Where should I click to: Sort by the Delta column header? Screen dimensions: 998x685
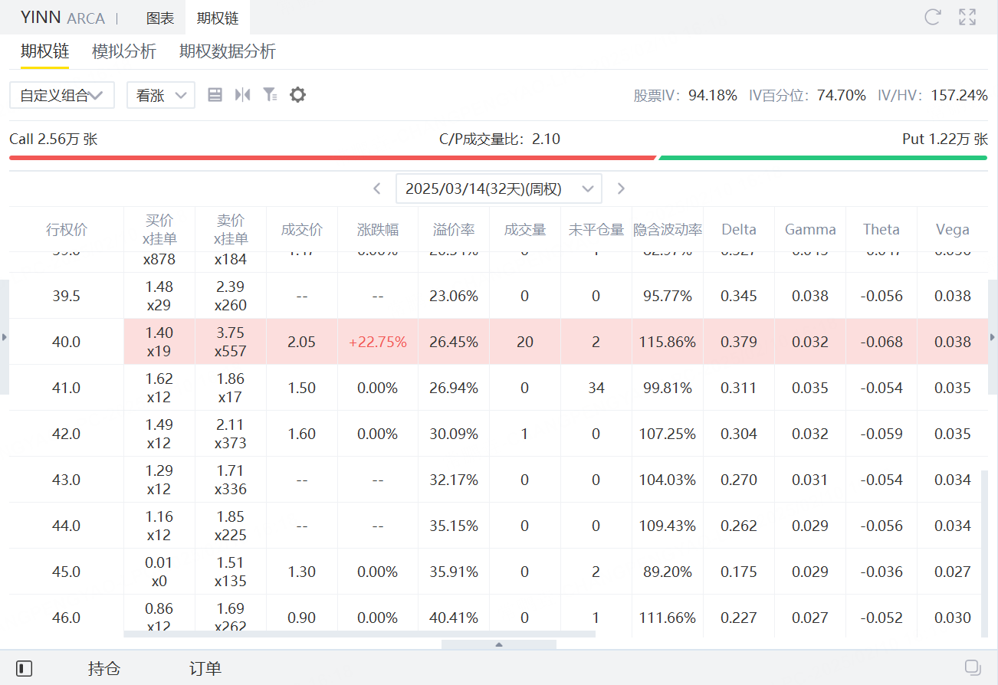[x=739, y=229]
